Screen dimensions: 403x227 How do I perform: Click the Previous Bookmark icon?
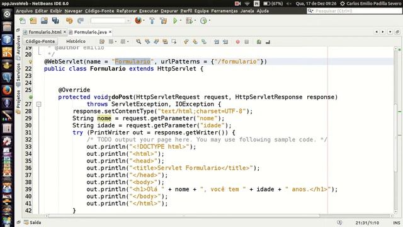[x=186, y=42]
